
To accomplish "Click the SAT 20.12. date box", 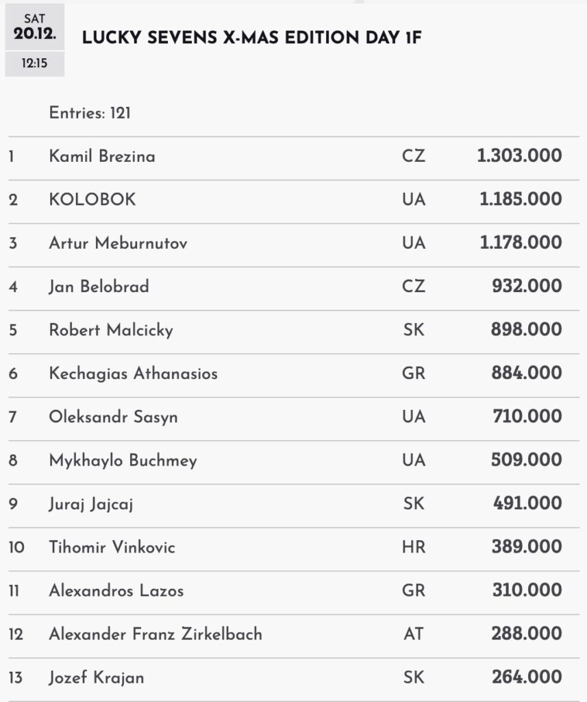I will pos(35,26).
